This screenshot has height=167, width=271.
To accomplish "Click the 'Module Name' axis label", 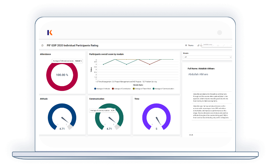I will 138,85.
